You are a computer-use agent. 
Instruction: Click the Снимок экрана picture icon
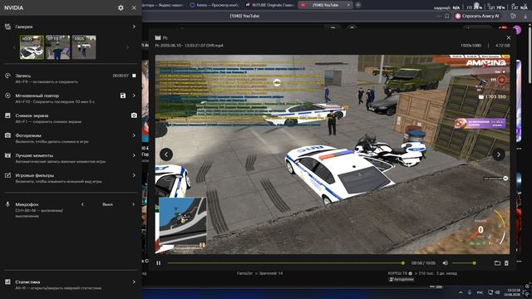7,115
